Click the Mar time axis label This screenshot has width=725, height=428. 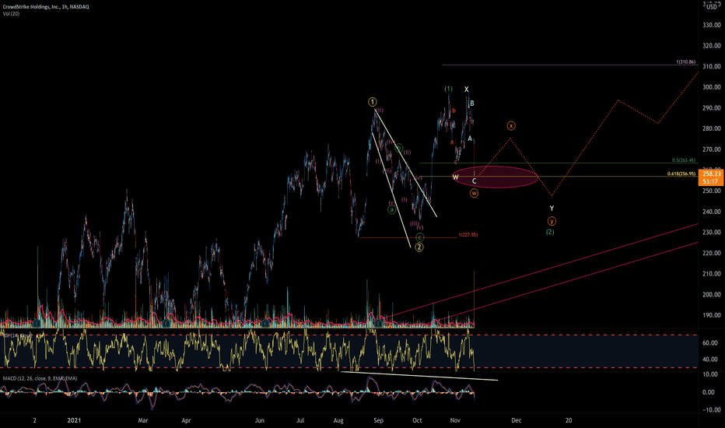[x=143, y=420]
